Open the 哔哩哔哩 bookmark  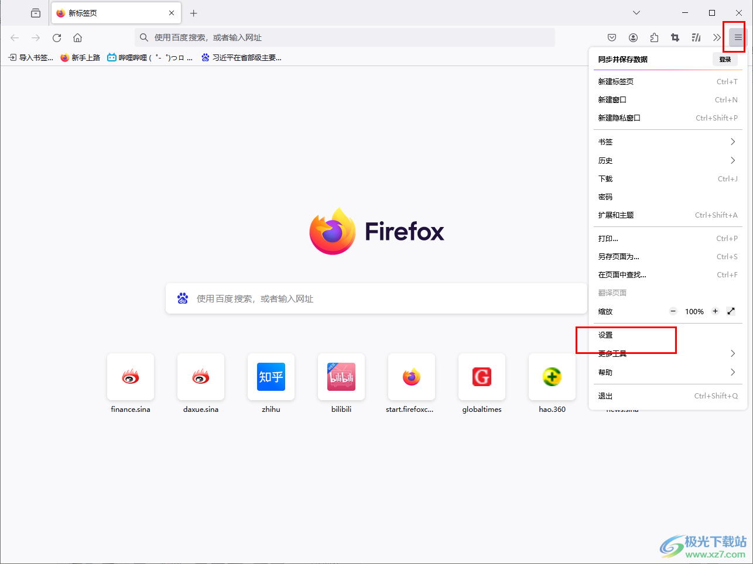coord(150,57)
